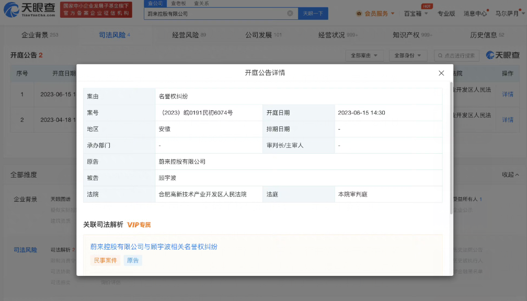The height and width of the screenshot is (301, 527).
Task: Clear the search box text
Action: click(290, 14)
